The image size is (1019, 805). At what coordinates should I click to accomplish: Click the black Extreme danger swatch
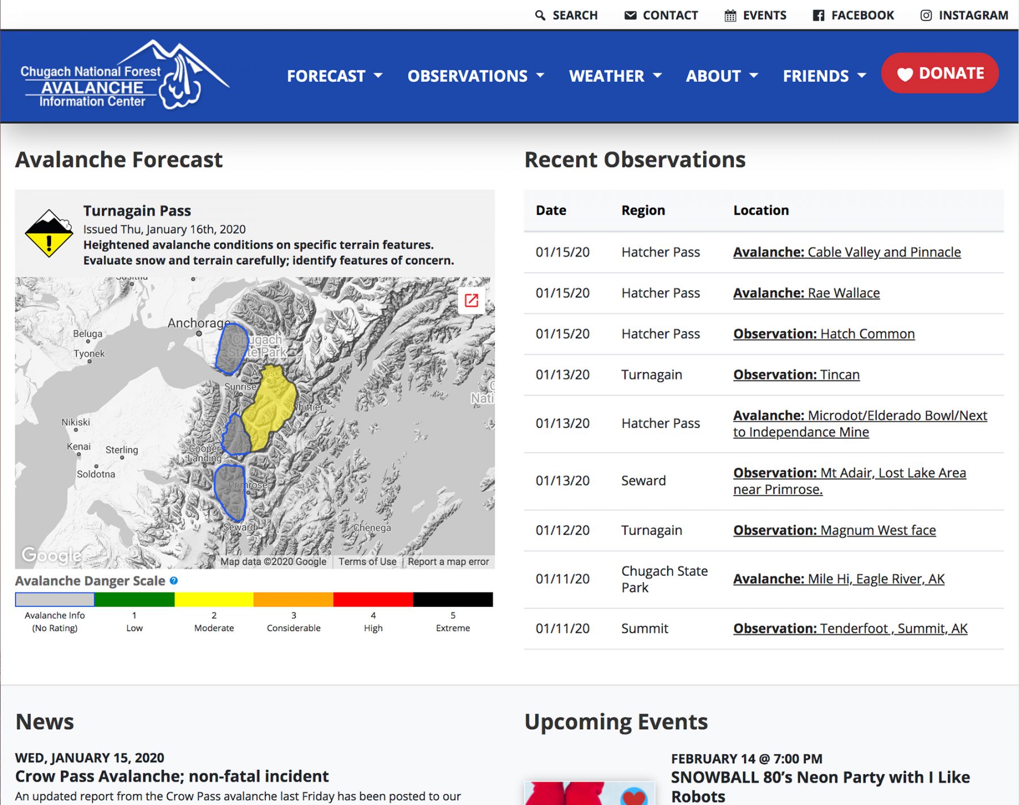click(453, 599)
